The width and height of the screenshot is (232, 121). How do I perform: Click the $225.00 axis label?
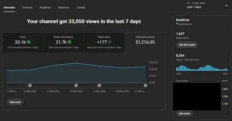[x=153, y=62]
